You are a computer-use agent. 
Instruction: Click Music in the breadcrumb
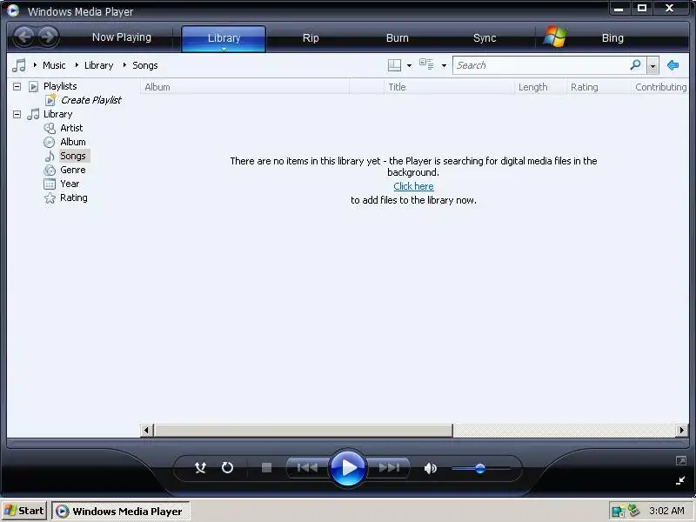point(54,65)
